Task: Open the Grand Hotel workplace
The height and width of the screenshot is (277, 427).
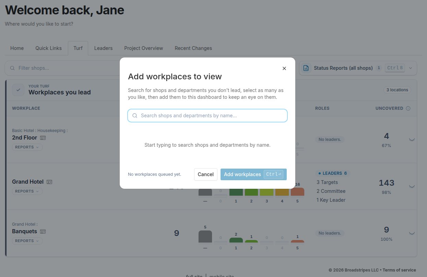Action: click(x=28, y=182)
